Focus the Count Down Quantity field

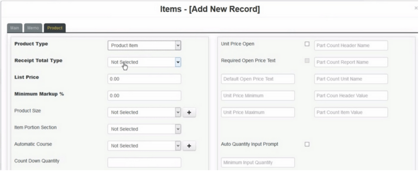145,162
